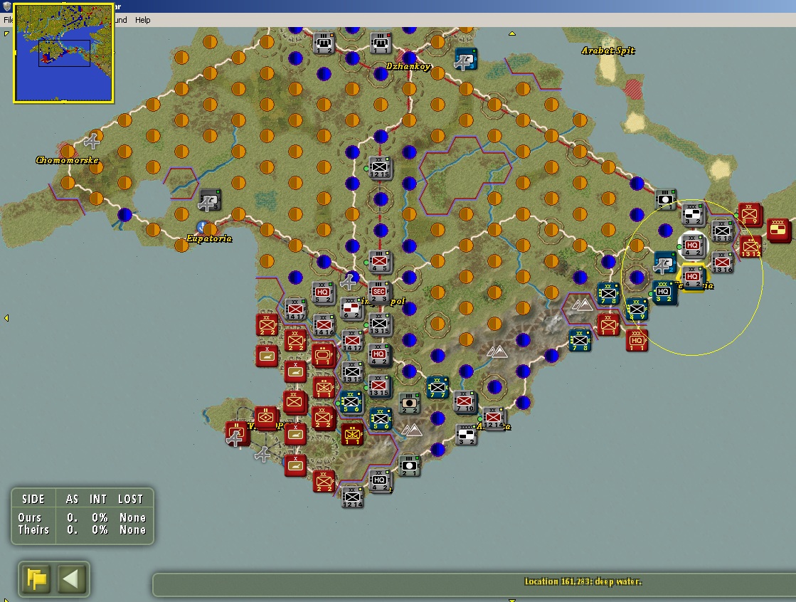The height and width of the screenshot is (602, 796).
Task: Select the blue XXX HQ unit marked 3 2
Action: (x=664, y=292)
